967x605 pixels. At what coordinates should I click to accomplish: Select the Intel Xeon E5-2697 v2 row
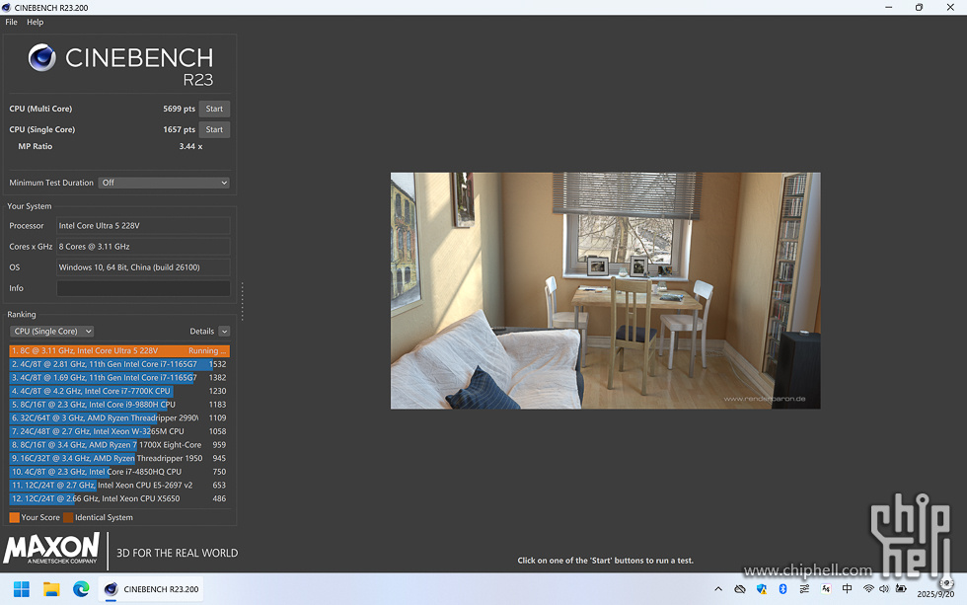tap(119, 486)
